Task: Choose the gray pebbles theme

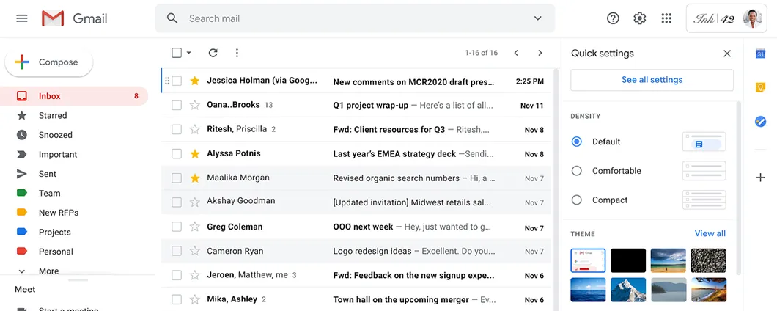Action: pyautogui.click(x=709, y=260)
